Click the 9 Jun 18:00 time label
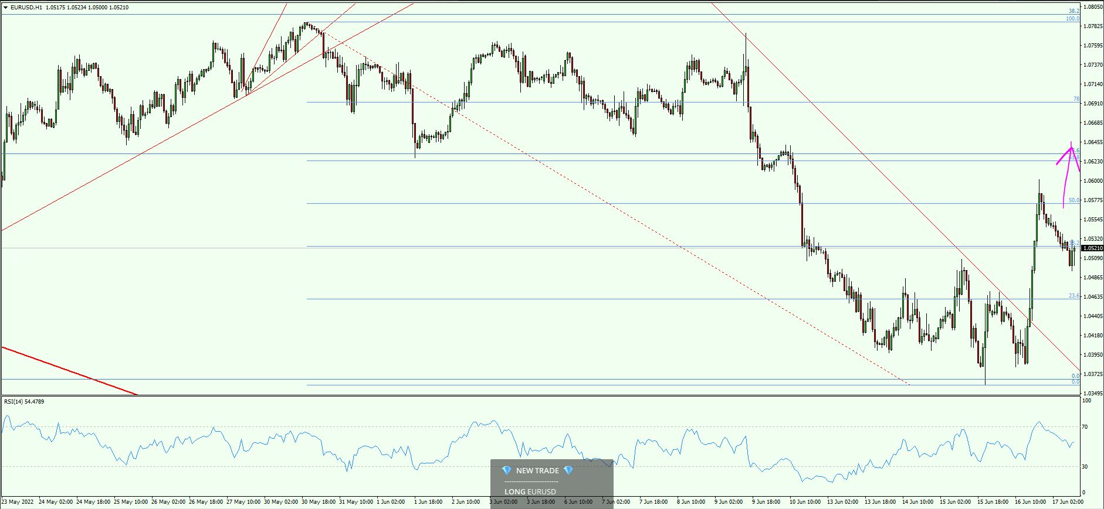 (x=767, y=502)
